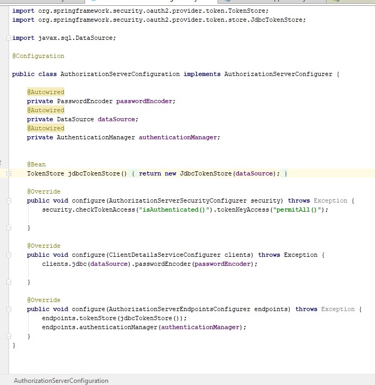Click JdbcTokenStore constructor call after new
375x385 pixels.
[206, 173]
